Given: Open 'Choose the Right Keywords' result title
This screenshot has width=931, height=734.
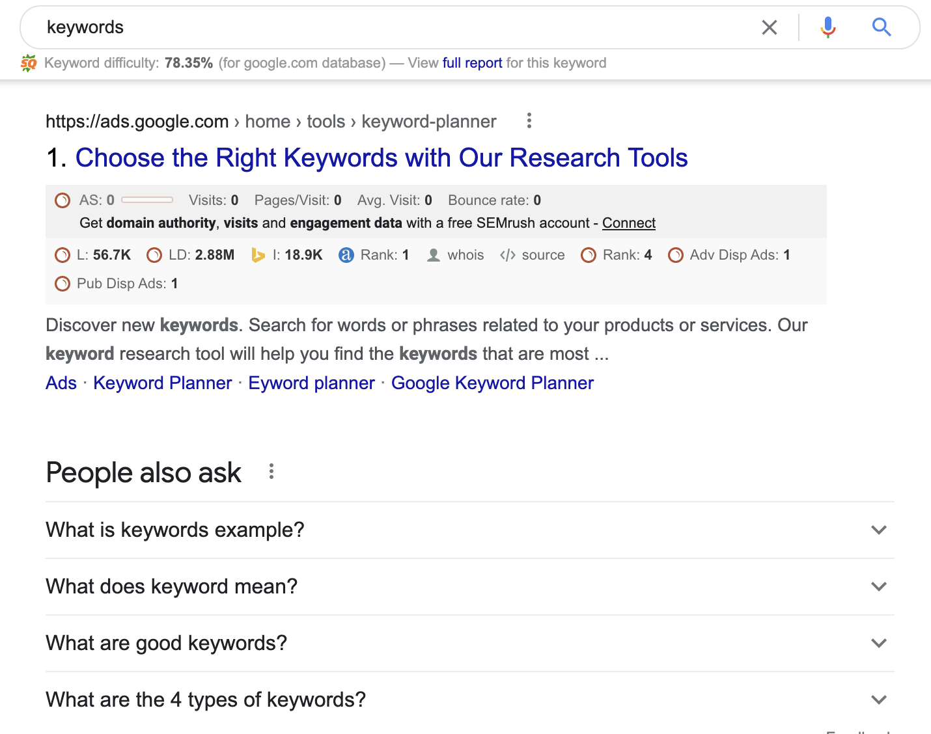Looking at the screenshot, I should (382, 157).
